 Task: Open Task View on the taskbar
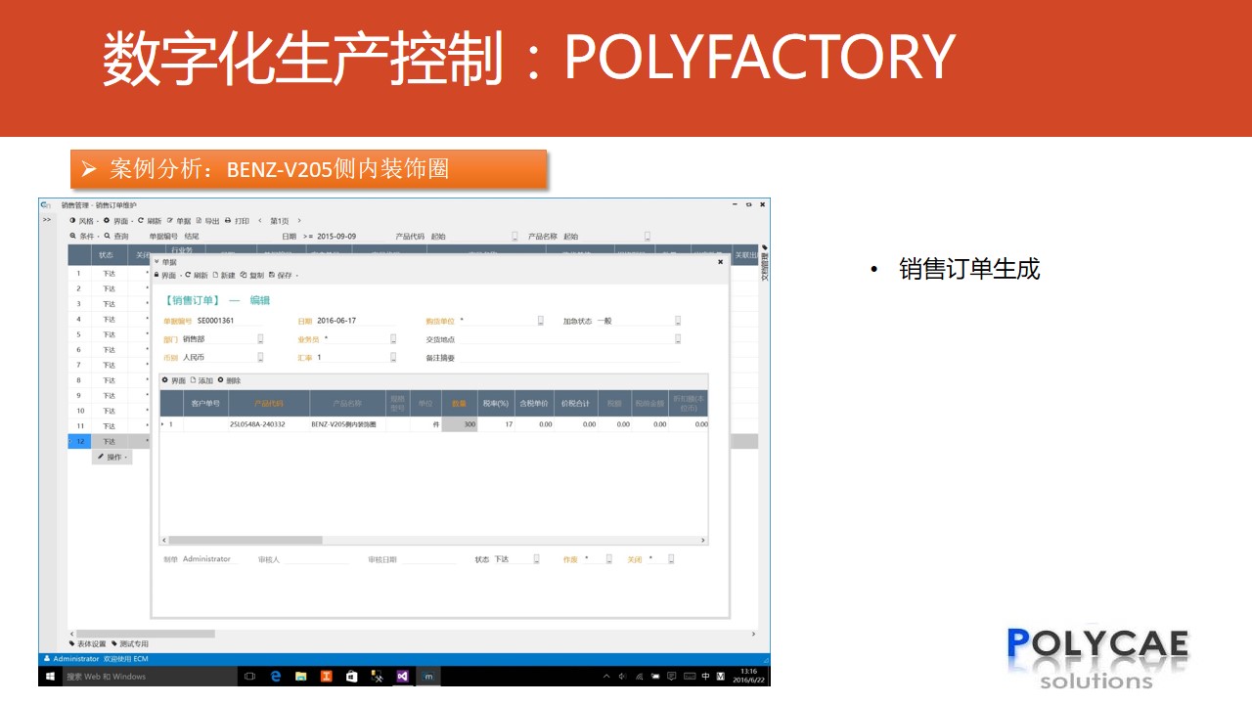coord(249,676)
